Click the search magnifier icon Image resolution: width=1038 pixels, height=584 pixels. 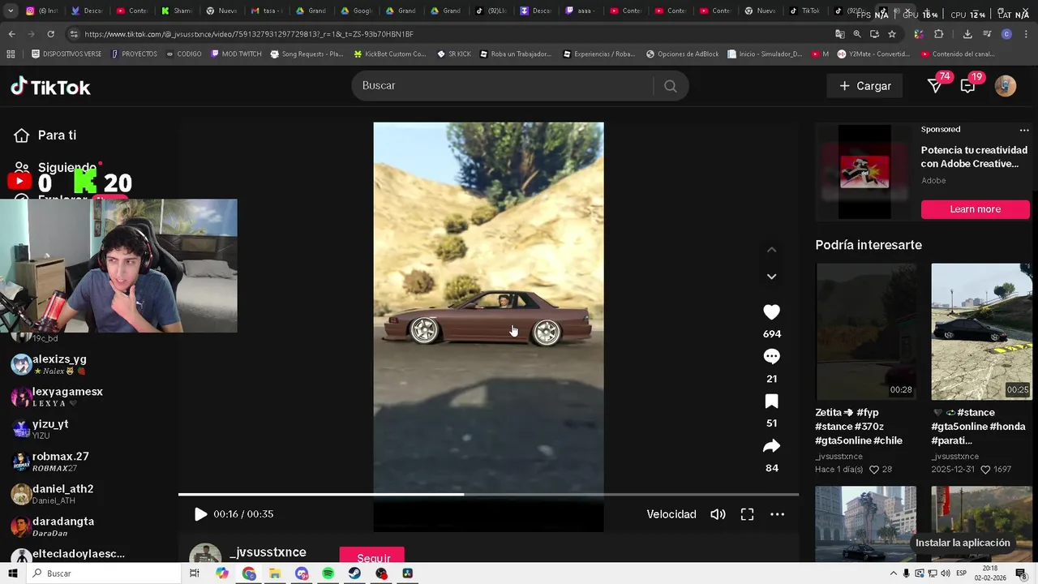[670, 86]
